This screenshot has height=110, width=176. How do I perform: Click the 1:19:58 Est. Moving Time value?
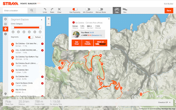coord(55,101)
